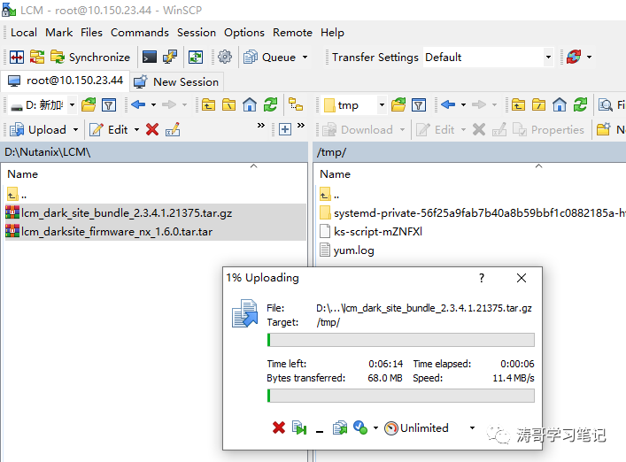
Task: Click the local Rename icon
Action: point(173,130)
